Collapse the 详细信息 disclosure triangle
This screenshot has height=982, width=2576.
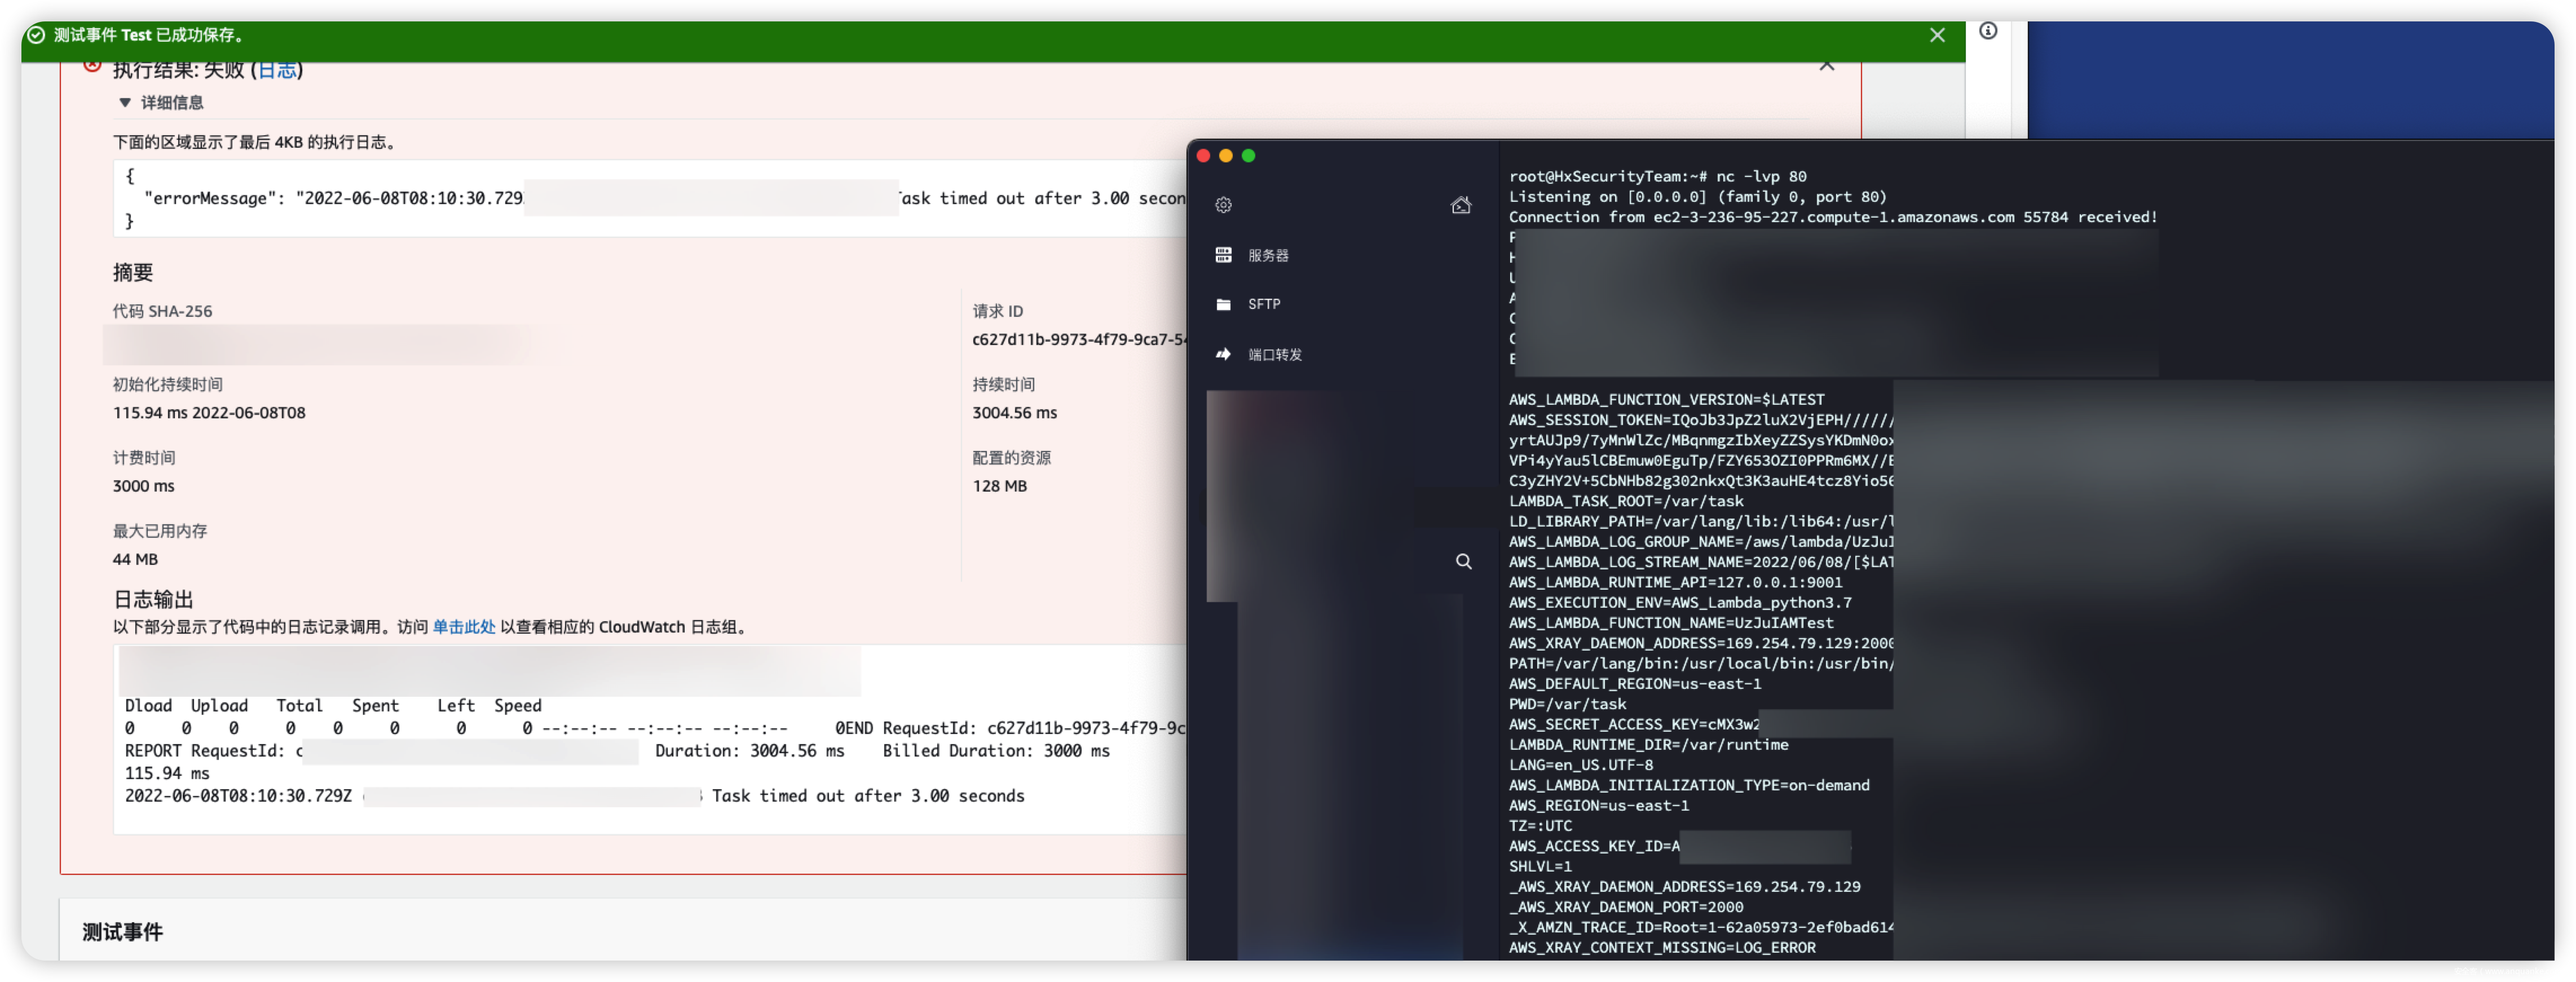tap(125, 102)
